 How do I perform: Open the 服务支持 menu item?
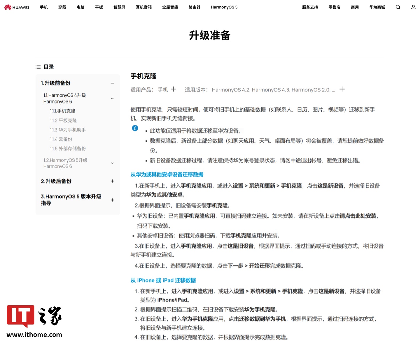point(310,7)
